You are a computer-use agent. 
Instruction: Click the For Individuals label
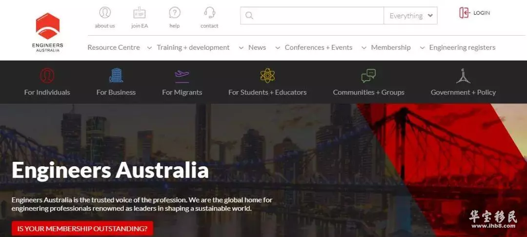[x=47, y=92]
